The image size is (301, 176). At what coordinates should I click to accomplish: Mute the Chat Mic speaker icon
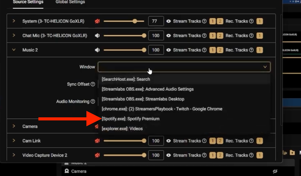[x=98, y=36]
